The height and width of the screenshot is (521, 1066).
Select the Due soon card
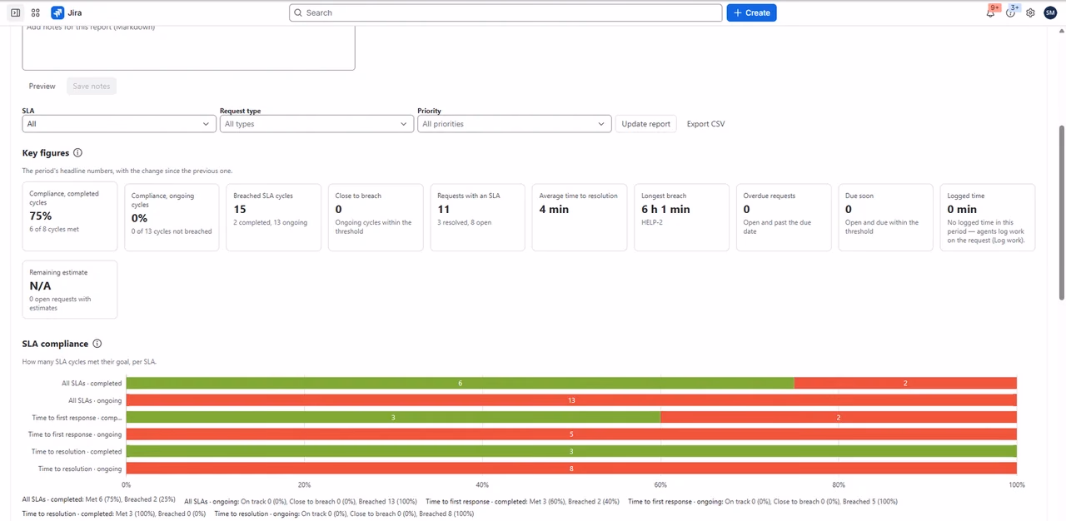coord(886,217)
